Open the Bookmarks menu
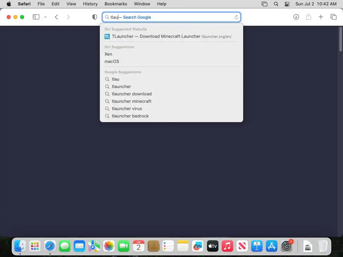The height and width of the screenshot is (257, 343). click(x=116, y=4)
